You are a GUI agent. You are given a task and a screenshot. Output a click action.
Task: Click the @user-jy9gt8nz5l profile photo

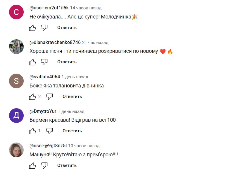coord(16,150)
